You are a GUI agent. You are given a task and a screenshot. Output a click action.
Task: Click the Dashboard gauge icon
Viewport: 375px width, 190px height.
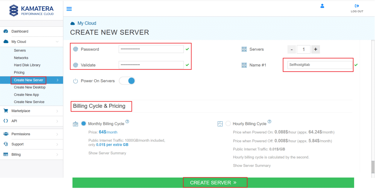coord(6,31)
